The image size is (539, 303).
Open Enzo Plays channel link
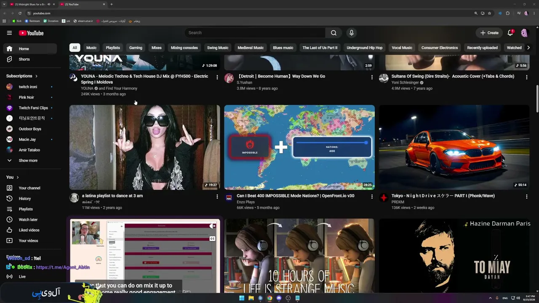coord(245,202)
